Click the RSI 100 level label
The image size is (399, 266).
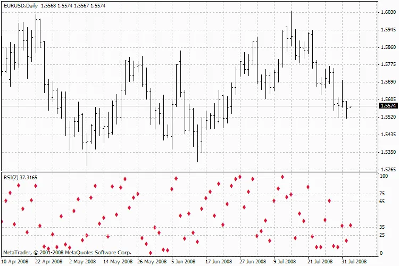coord(384,176)
